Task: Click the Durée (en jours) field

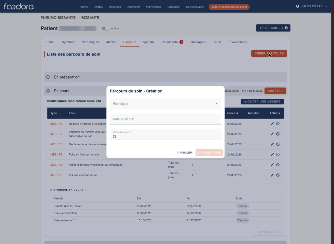Action: click(165, 134)
